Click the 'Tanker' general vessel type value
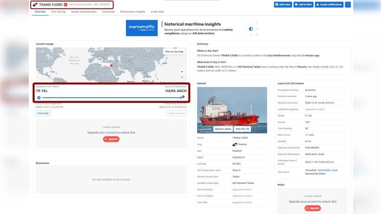The image size is (381, 214). [x=236, y=177]
